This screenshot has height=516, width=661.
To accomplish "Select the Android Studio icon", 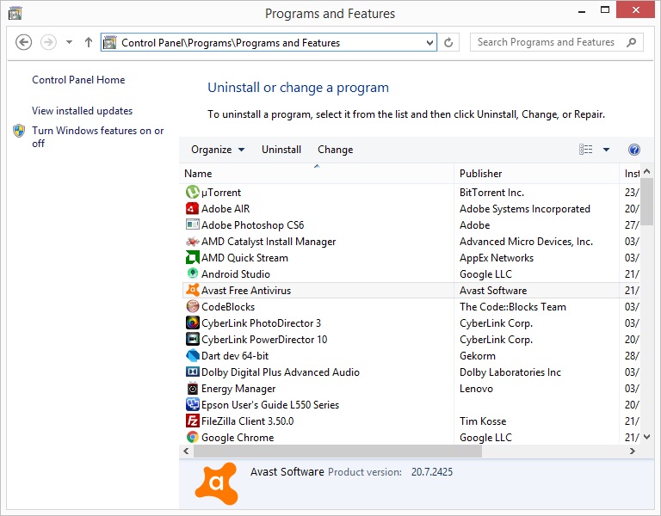I will 192,273.
